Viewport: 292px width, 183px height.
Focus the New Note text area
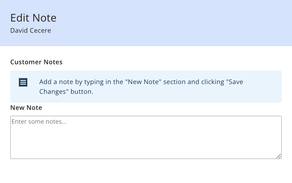tap(146, 137)
